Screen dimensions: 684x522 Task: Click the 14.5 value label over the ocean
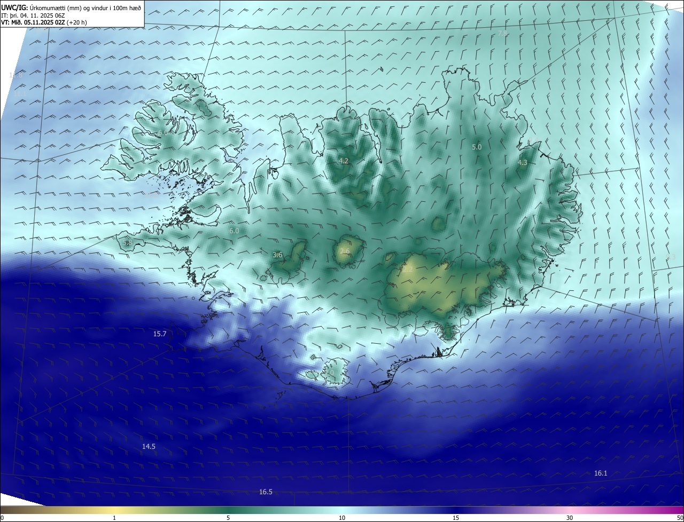click(x=149, y=446)
